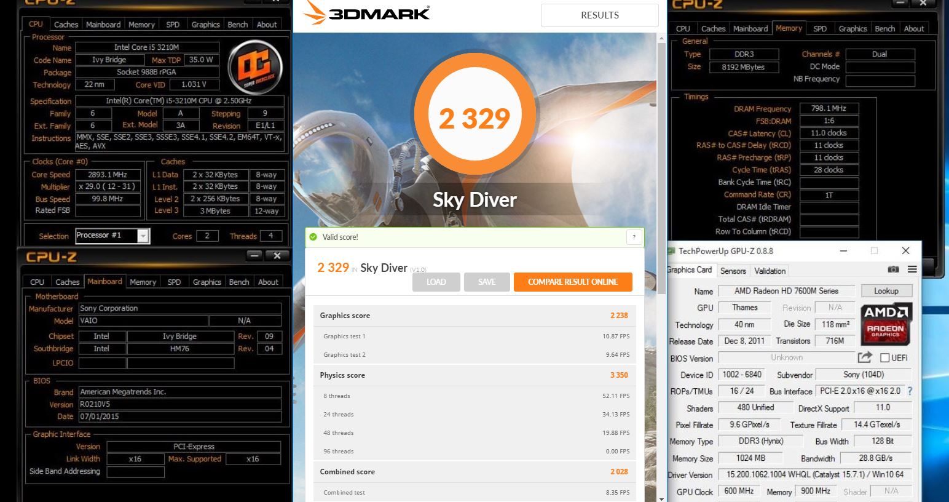Viewport: 949px width, 502px height.
Task: Minimize the CPU-Z Mainboard window
Action: pos(255,255)
